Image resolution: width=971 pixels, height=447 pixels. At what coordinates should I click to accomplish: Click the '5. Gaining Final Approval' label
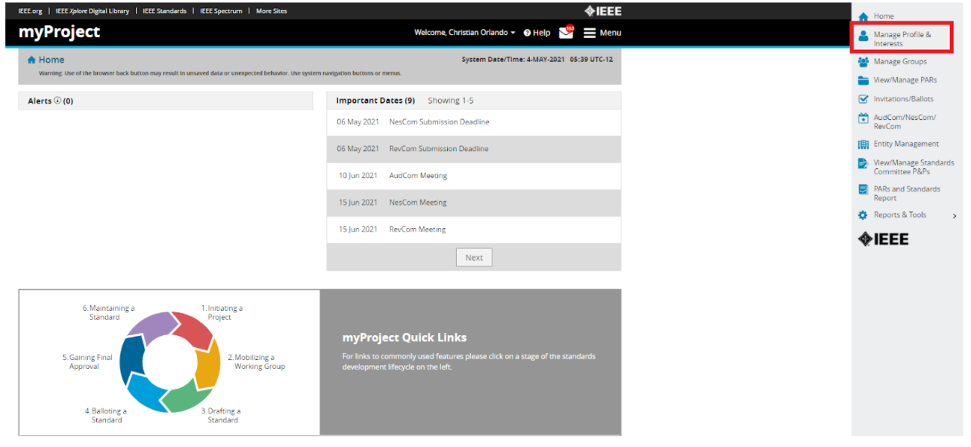pos(87,362)
